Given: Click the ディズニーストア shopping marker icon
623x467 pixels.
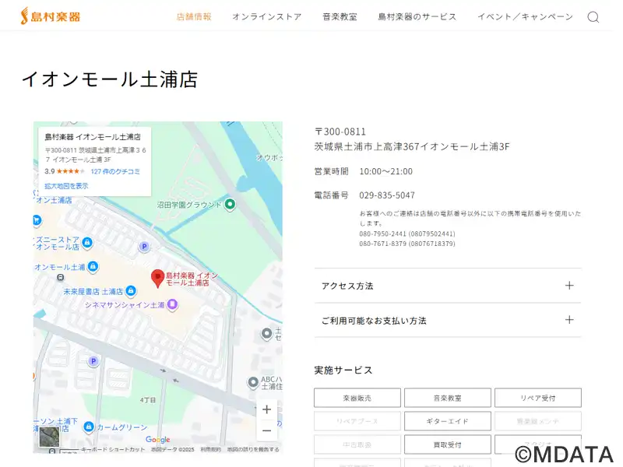Looking at the screenshot, I should (x=87, y=242).
